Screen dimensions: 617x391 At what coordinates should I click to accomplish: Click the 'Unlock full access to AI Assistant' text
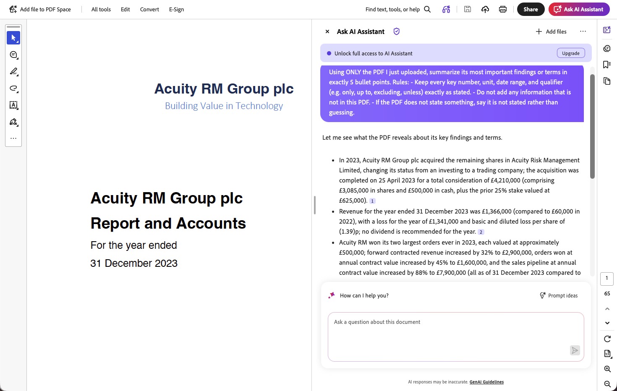374,53
